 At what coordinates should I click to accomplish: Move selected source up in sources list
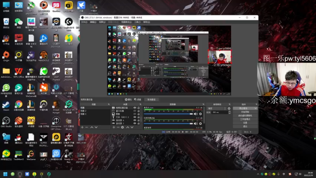tap(128, 127)
